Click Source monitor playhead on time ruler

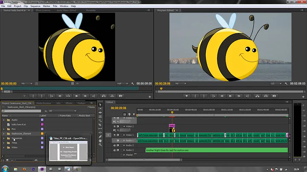(x=2, y=89)
